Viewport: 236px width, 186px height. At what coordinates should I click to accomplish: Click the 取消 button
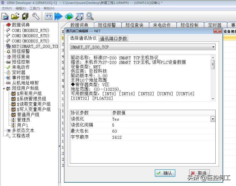pyautogui.click(x=199, y=173)
